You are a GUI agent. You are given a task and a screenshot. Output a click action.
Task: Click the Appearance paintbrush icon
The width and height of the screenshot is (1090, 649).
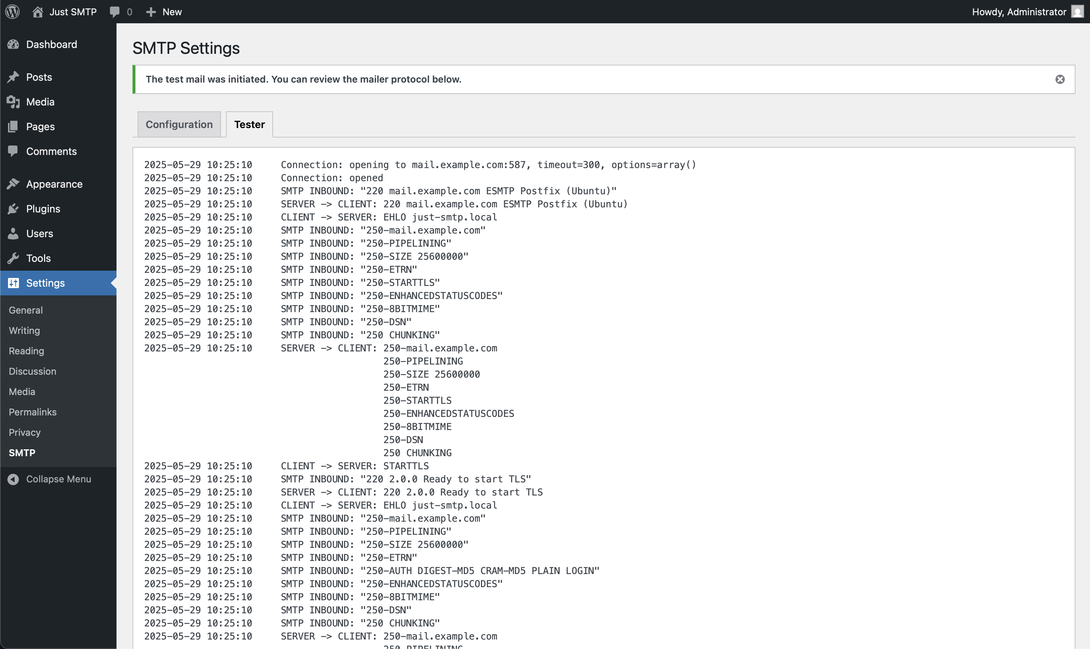[x=13, y=184]
